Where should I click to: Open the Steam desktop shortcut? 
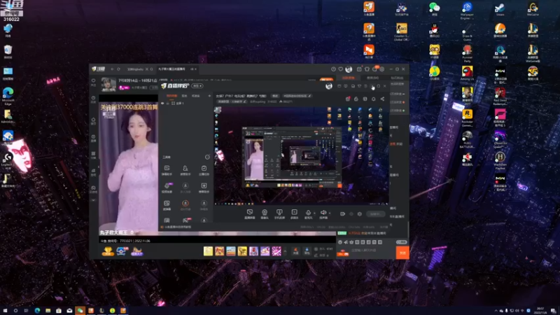pyautogui.click(x=500, y=9)
